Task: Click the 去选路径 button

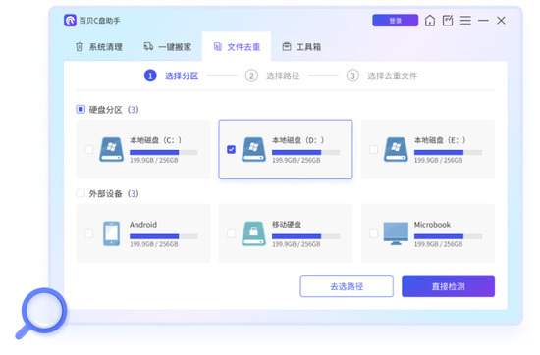Action: tap(347, 285)
